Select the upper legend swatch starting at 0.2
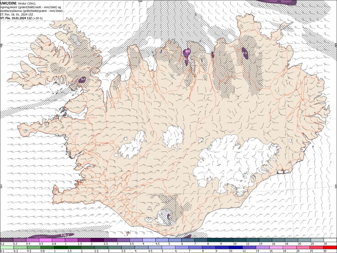337x253 pixels. point(7,240)
